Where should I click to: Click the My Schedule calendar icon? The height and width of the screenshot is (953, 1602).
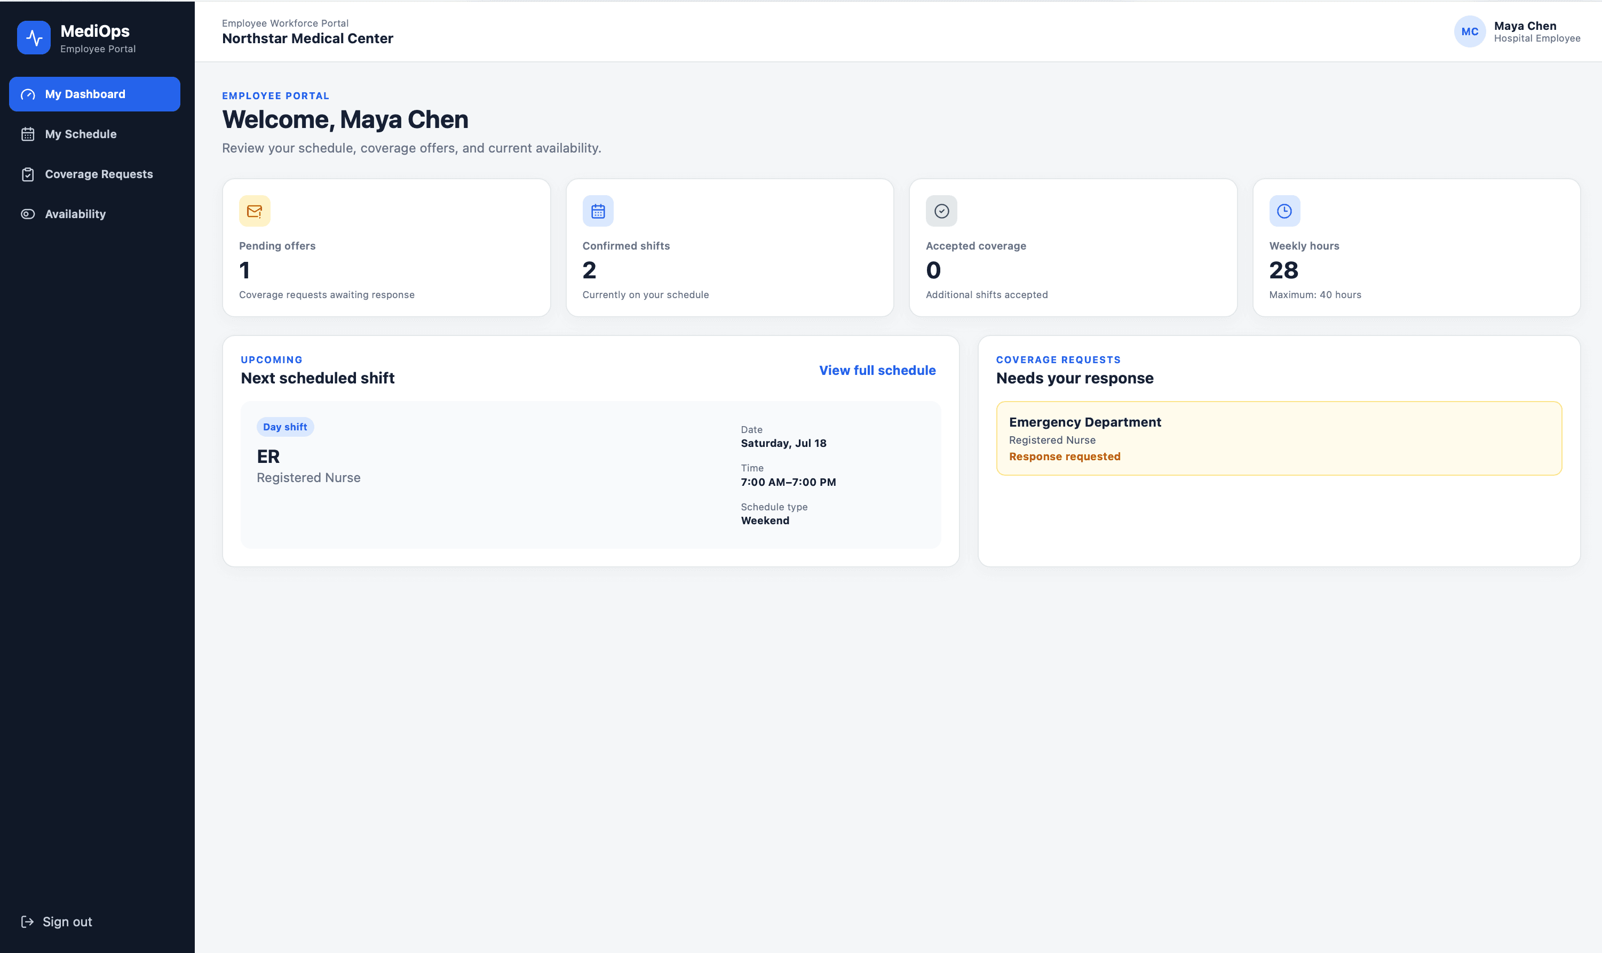point(28,134)
